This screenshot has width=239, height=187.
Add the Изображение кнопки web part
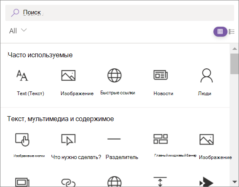click(x=22, y=140)
